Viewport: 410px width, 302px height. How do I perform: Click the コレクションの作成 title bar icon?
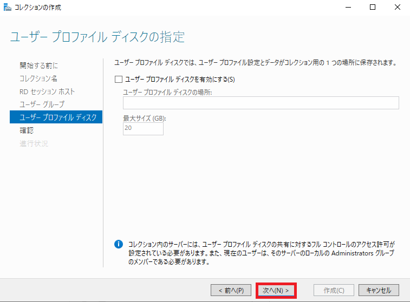(8, 8)
